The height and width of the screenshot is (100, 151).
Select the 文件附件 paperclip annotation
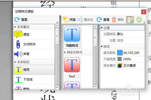click(x=34, y=44)
